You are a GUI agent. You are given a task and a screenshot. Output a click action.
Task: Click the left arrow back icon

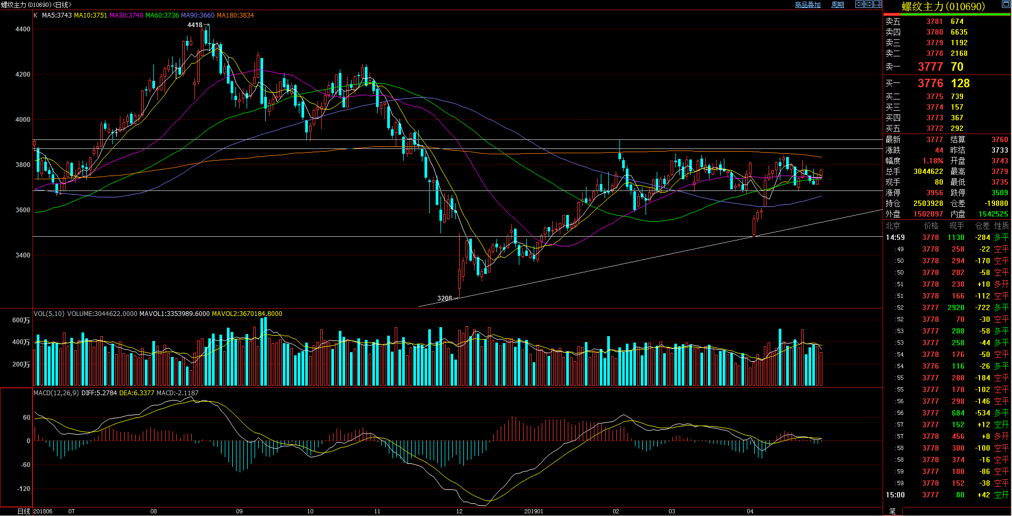(860, 4)
